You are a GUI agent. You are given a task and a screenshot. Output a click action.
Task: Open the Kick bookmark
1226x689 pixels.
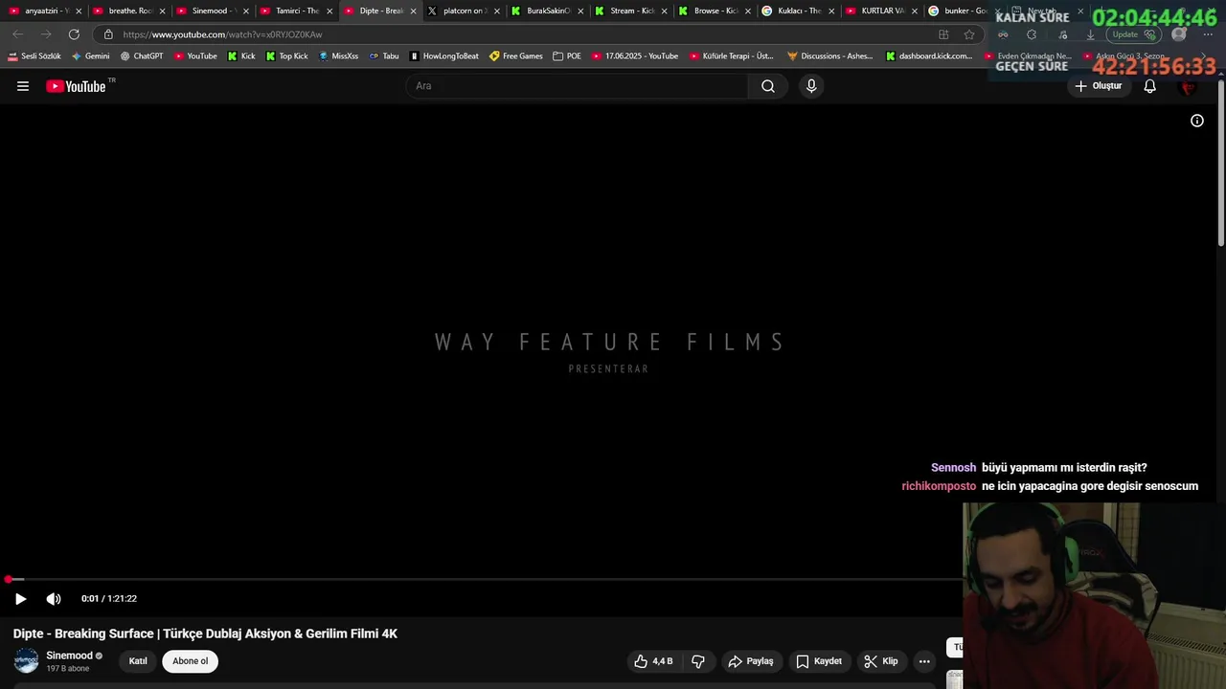[x=241, y=56]
